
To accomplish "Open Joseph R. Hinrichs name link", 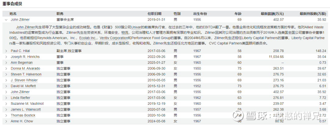I will (x=25, y=57).
